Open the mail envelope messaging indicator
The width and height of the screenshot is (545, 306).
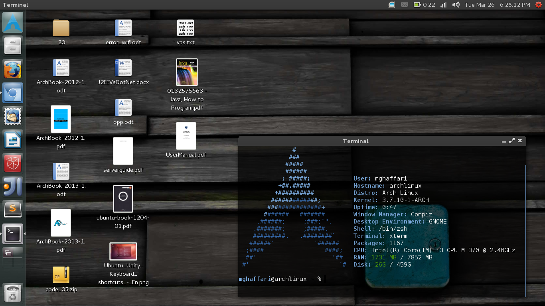(405, 5)
